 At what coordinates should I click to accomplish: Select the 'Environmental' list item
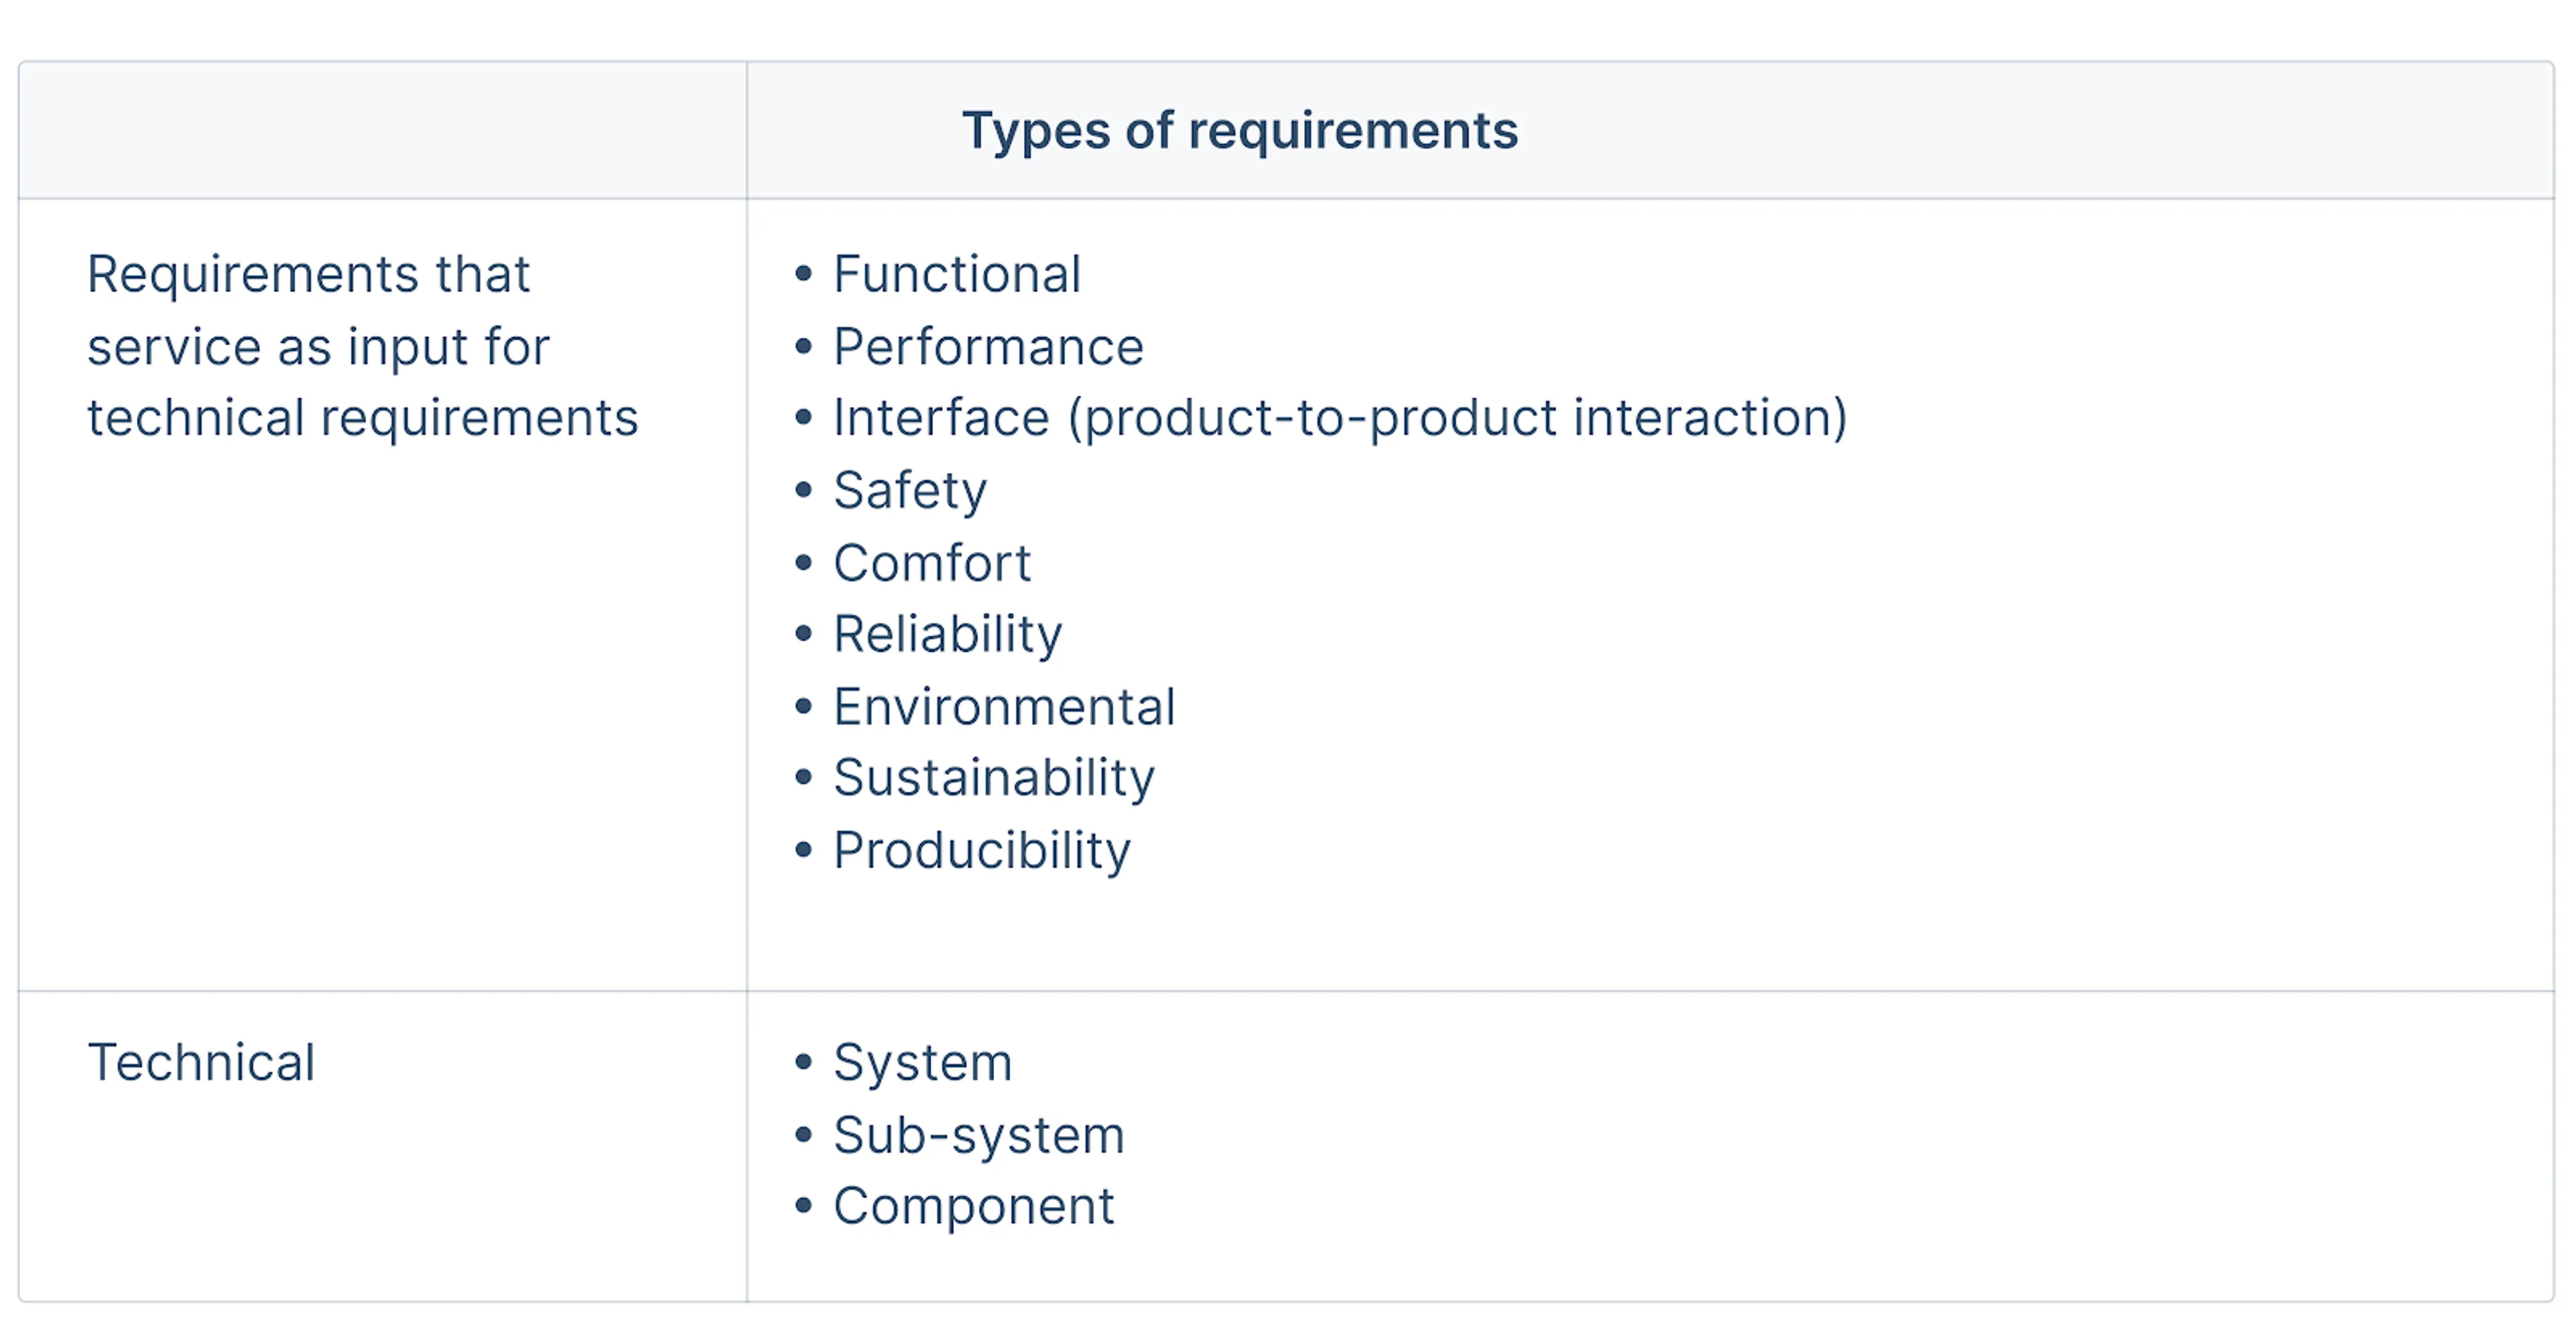click(x=1004, y=707)
